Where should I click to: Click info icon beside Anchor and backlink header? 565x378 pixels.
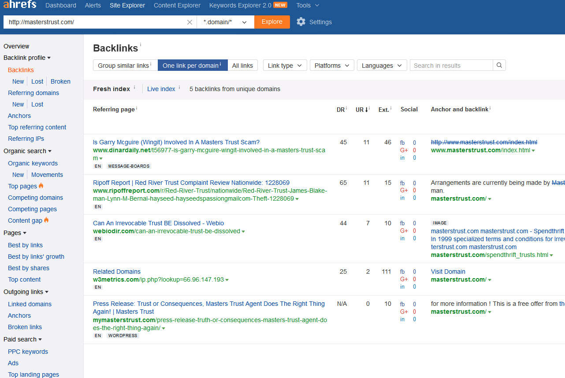click(490, 108)
